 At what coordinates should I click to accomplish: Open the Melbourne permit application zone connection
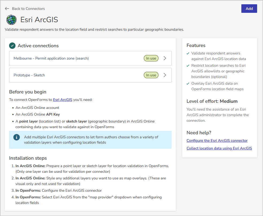[90, 58]
